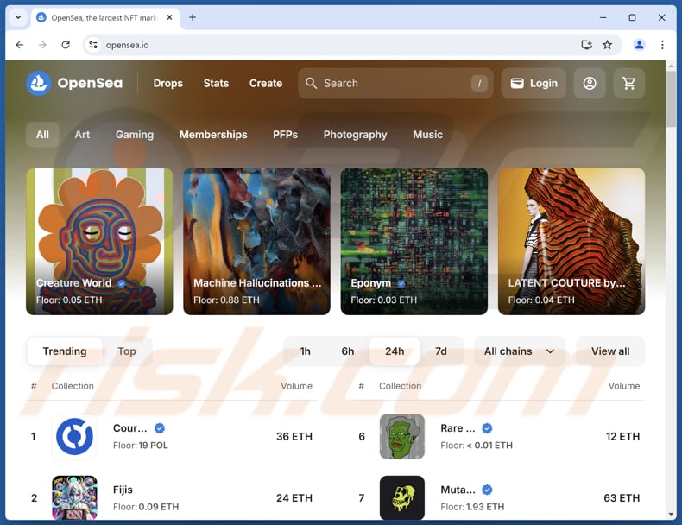This screenshot has width=682, height=525.
Task: Open site information icon in address bar
Action: pos(93,45)
